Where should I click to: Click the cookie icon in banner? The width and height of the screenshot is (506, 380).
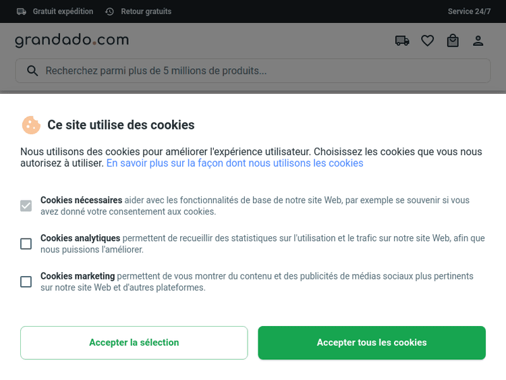click(x=31, y=125)
